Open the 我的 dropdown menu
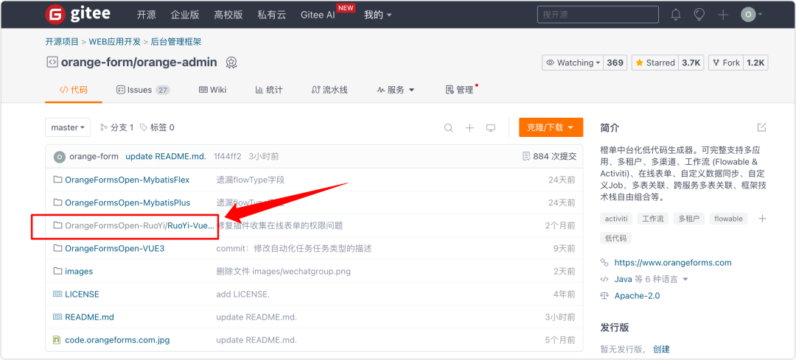796x360 pixels. (377, 15)
